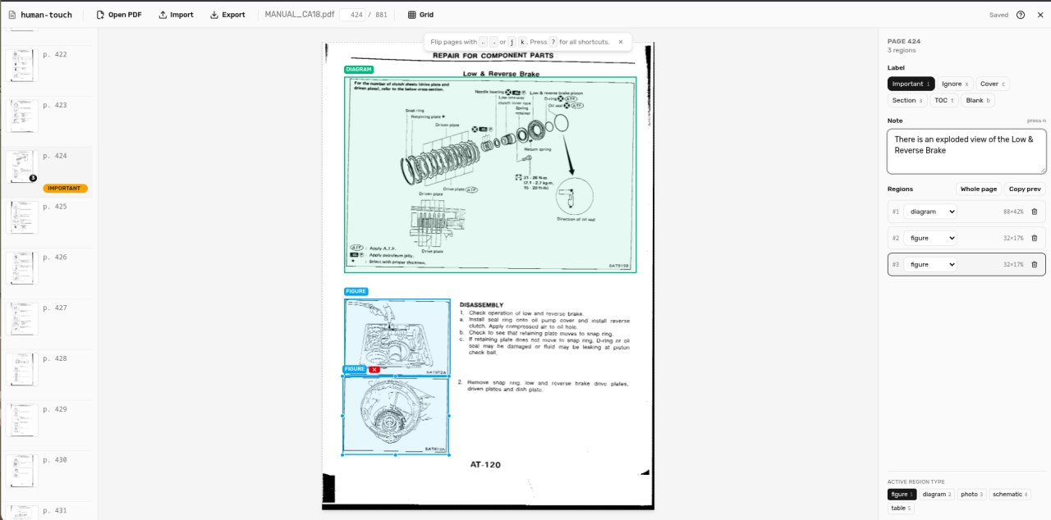Set active region type to table

point(901,508)
